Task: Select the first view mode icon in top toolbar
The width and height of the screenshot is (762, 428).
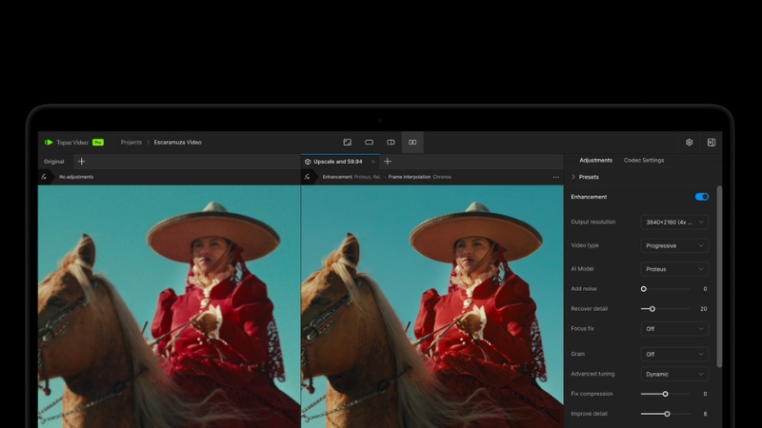Action: 348,143
